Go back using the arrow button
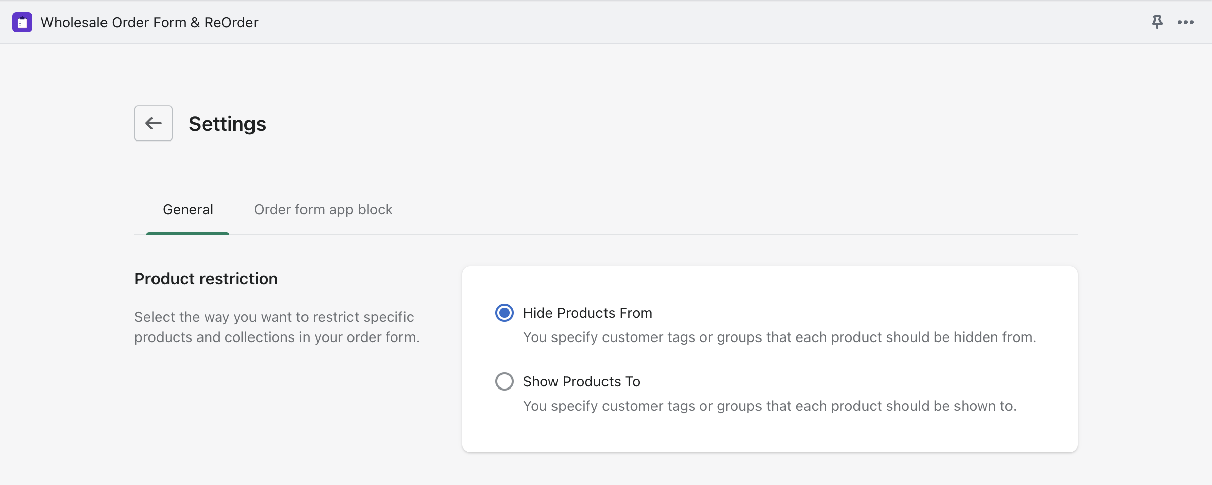The height and width of the screenshot is (485, 1212). [154, 123]
